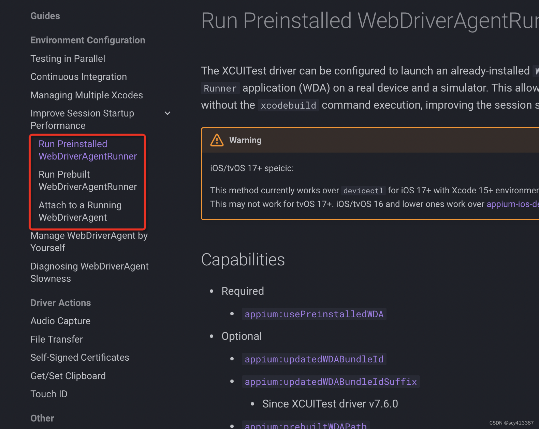Click the Required bullet label
The image size is (539, 429).
click(243, 291)
